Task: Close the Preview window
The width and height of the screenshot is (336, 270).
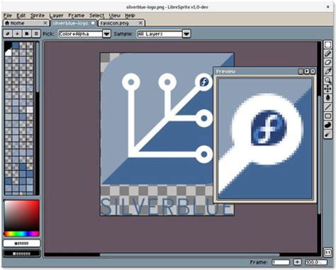Action: 313,71
